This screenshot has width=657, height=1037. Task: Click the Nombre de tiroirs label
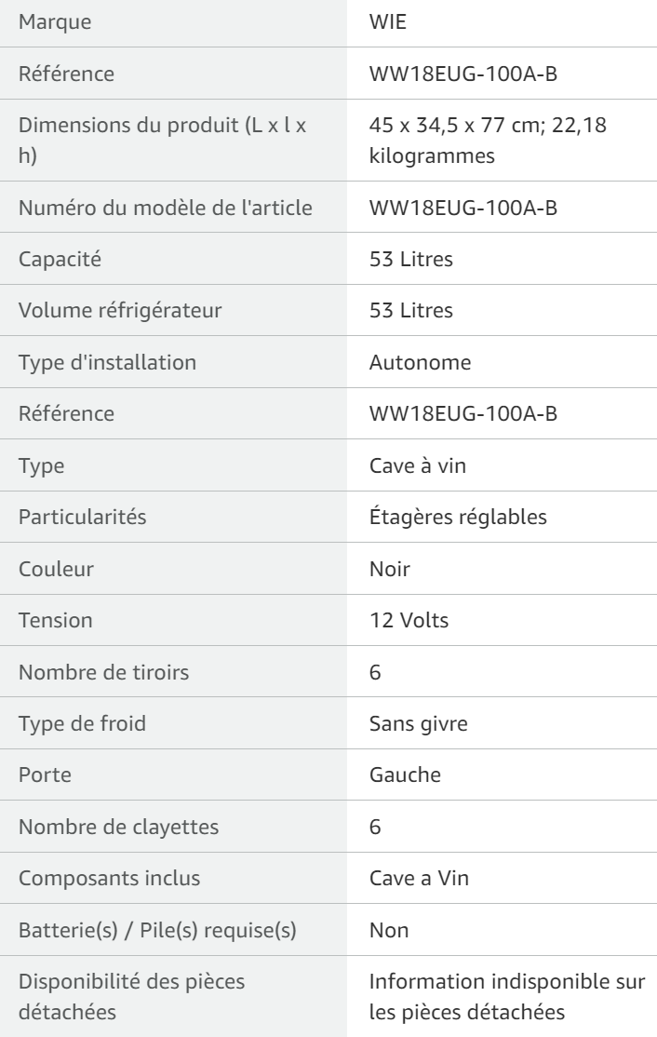(104, 672)
